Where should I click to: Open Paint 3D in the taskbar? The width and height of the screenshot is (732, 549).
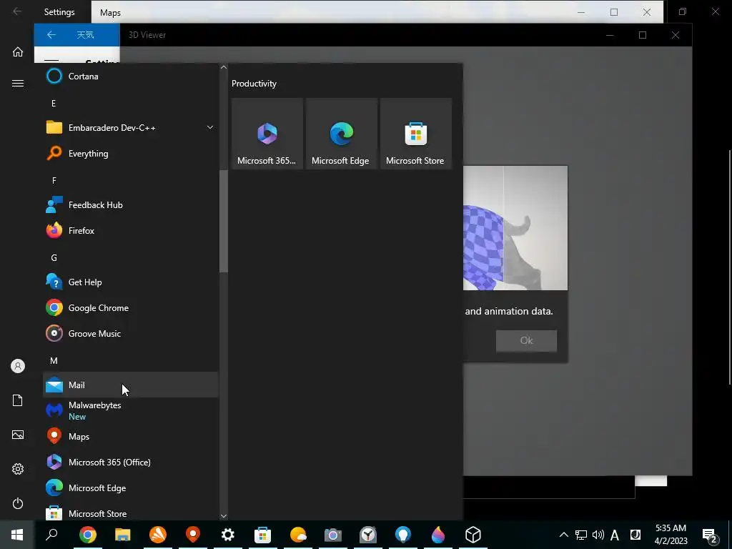tap(438, 535)
